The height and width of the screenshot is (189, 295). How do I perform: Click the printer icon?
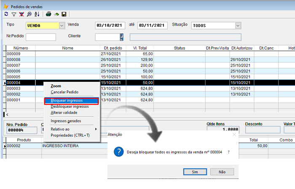click(48, 14)
